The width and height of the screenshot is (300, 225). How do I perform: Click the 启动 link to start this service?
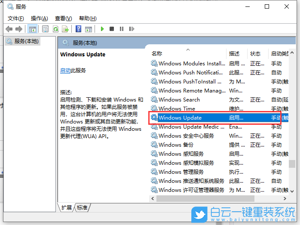[x=65, y=71]
